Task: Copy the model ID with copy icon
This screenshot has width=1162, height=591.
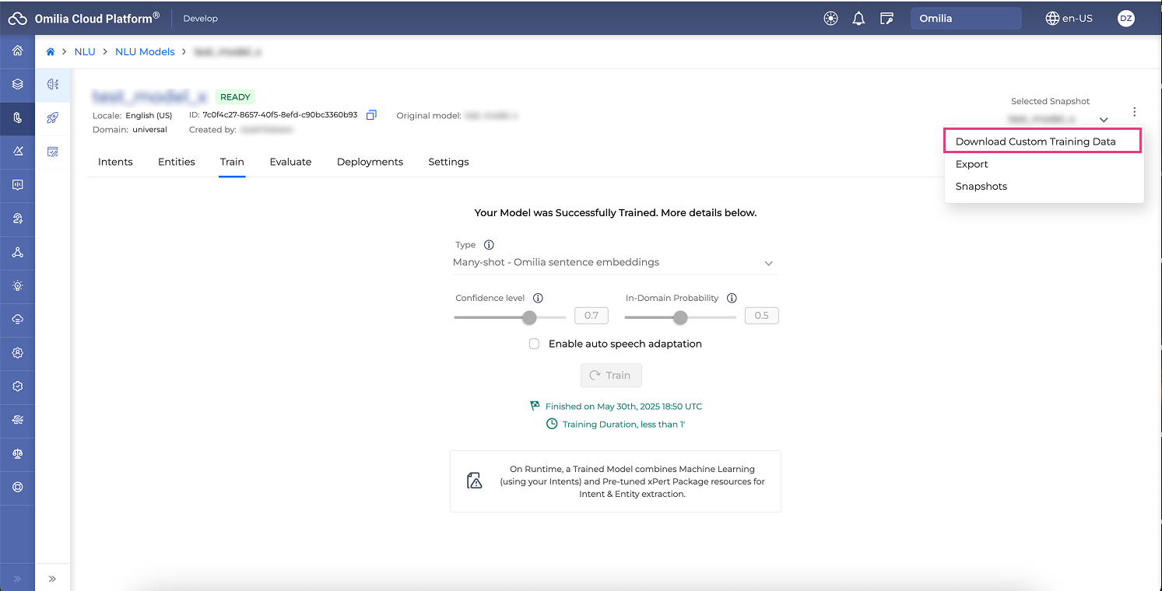Action: tap(371, 115)
